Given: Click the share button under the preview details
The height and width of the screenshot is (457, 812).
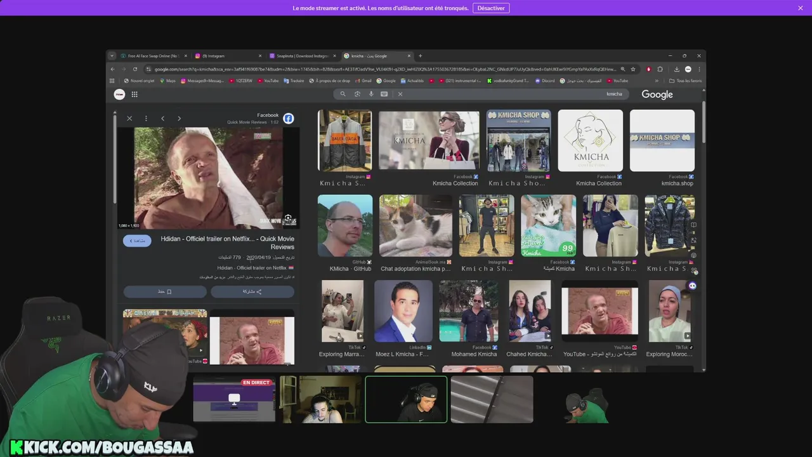Looking at the screenshot, I should 252,291.
